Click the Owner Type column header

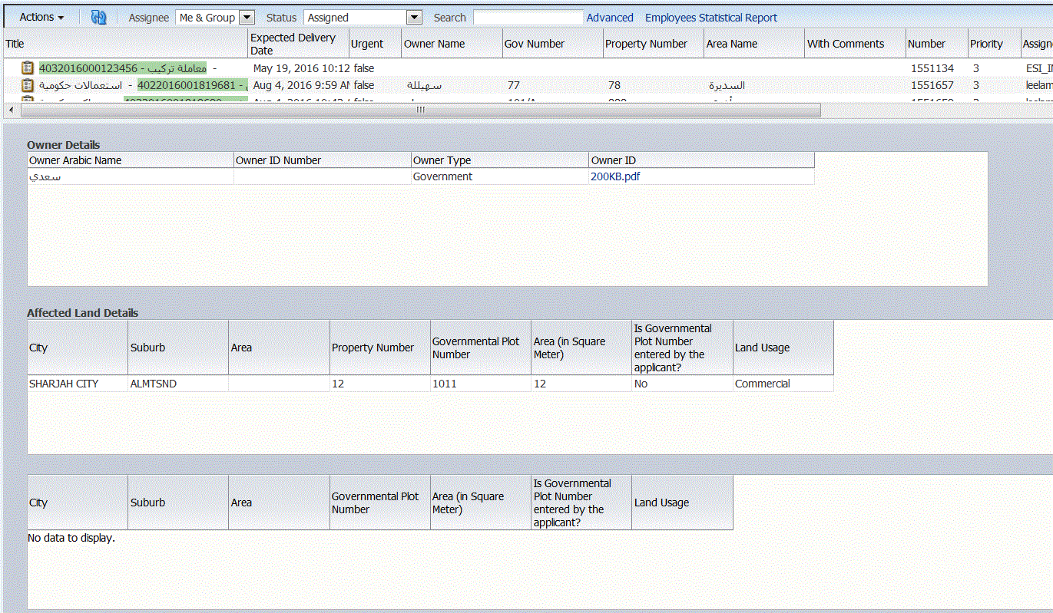click(x=442, y=160)
